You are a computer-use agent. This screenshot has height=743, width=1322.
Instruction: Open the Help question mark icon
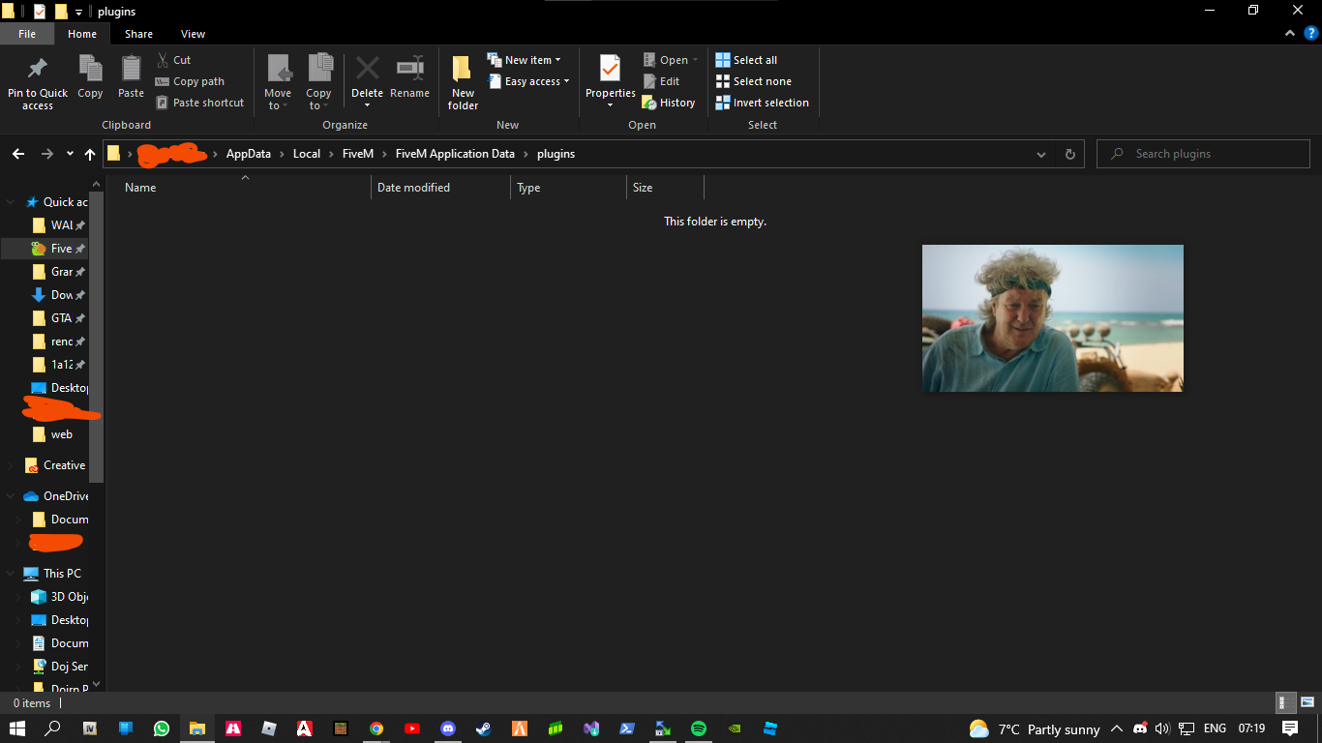coord(1310,33)
